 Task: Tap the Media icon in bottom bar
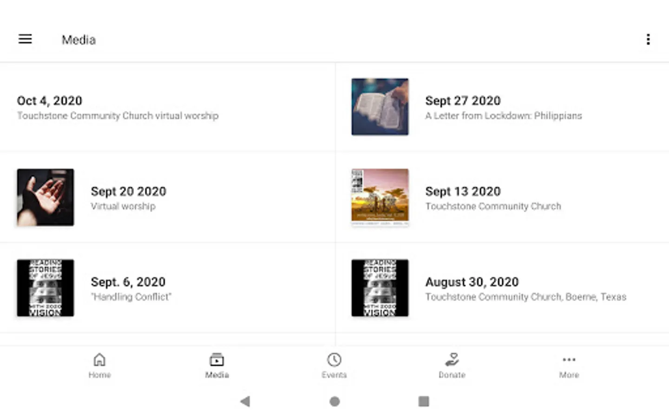[216, 360]
